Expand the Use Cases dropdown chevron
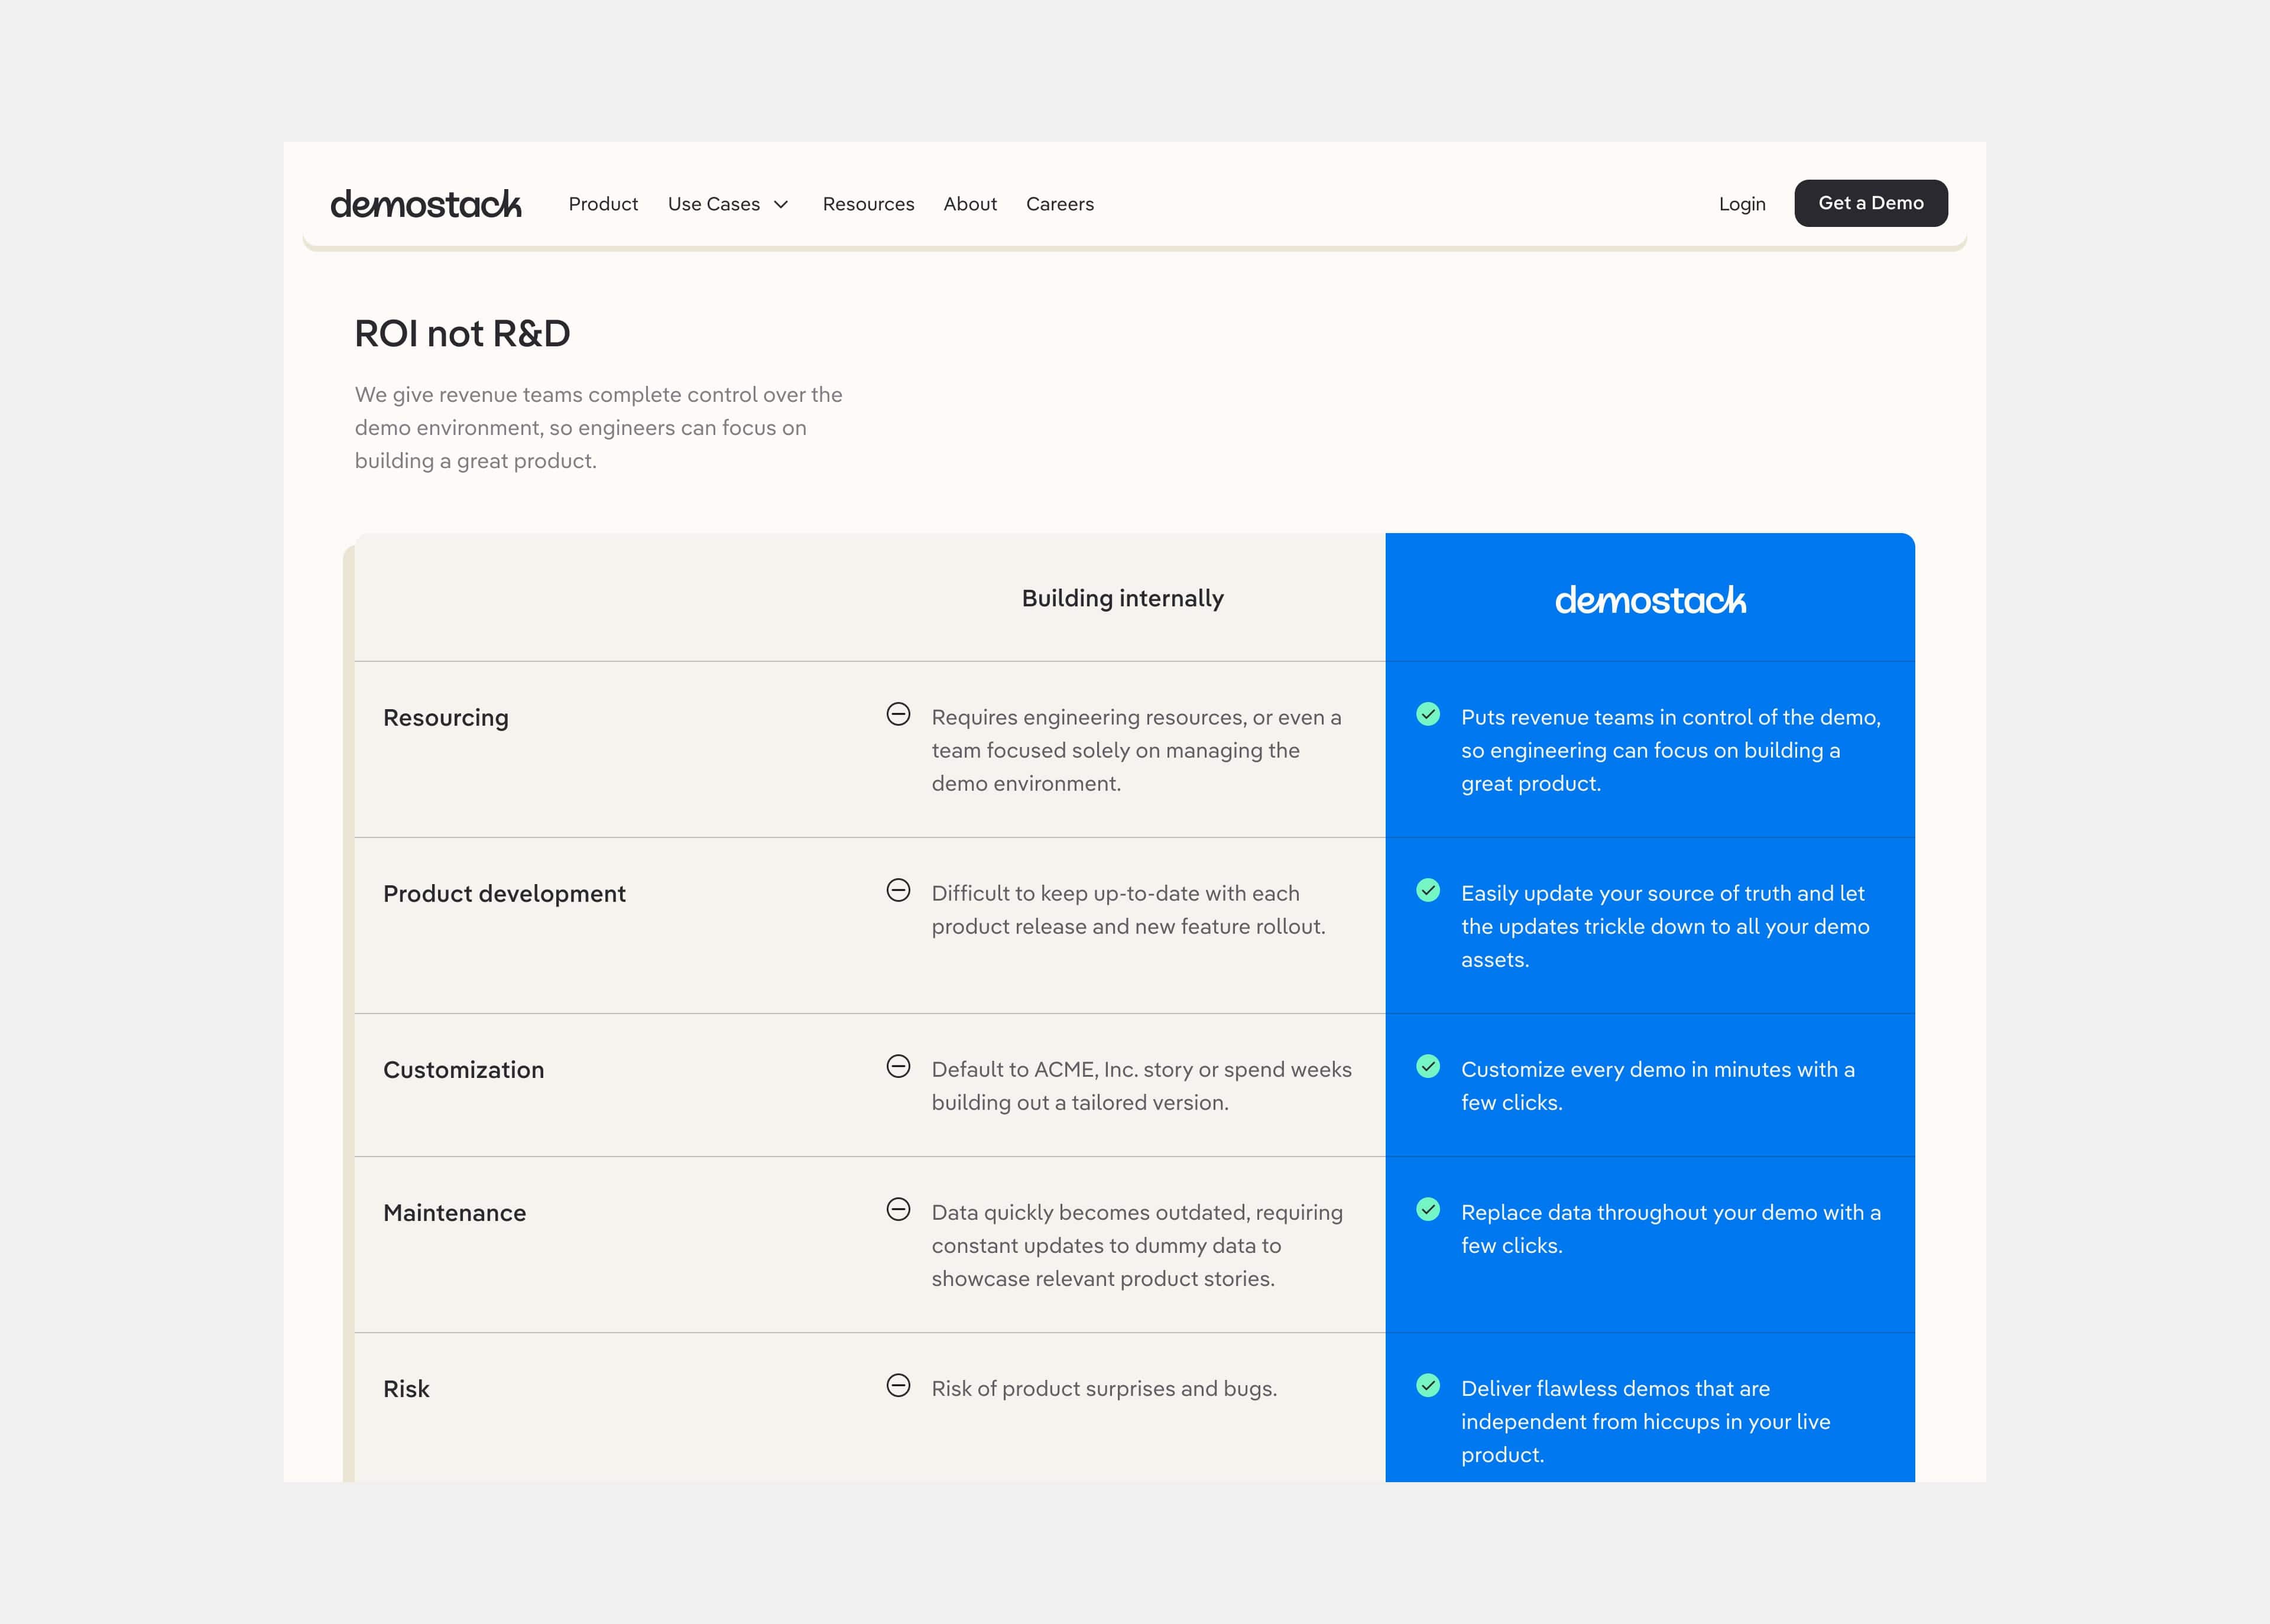The height and width of the screenshot is (1624, 2270). click(781, 205)
